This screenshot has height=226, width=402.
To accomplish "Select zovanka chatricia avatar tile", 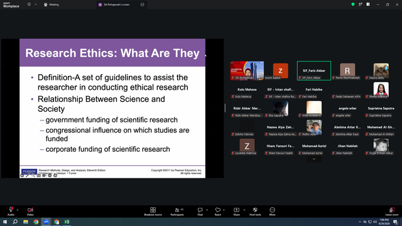I will [x=247, y=146].
